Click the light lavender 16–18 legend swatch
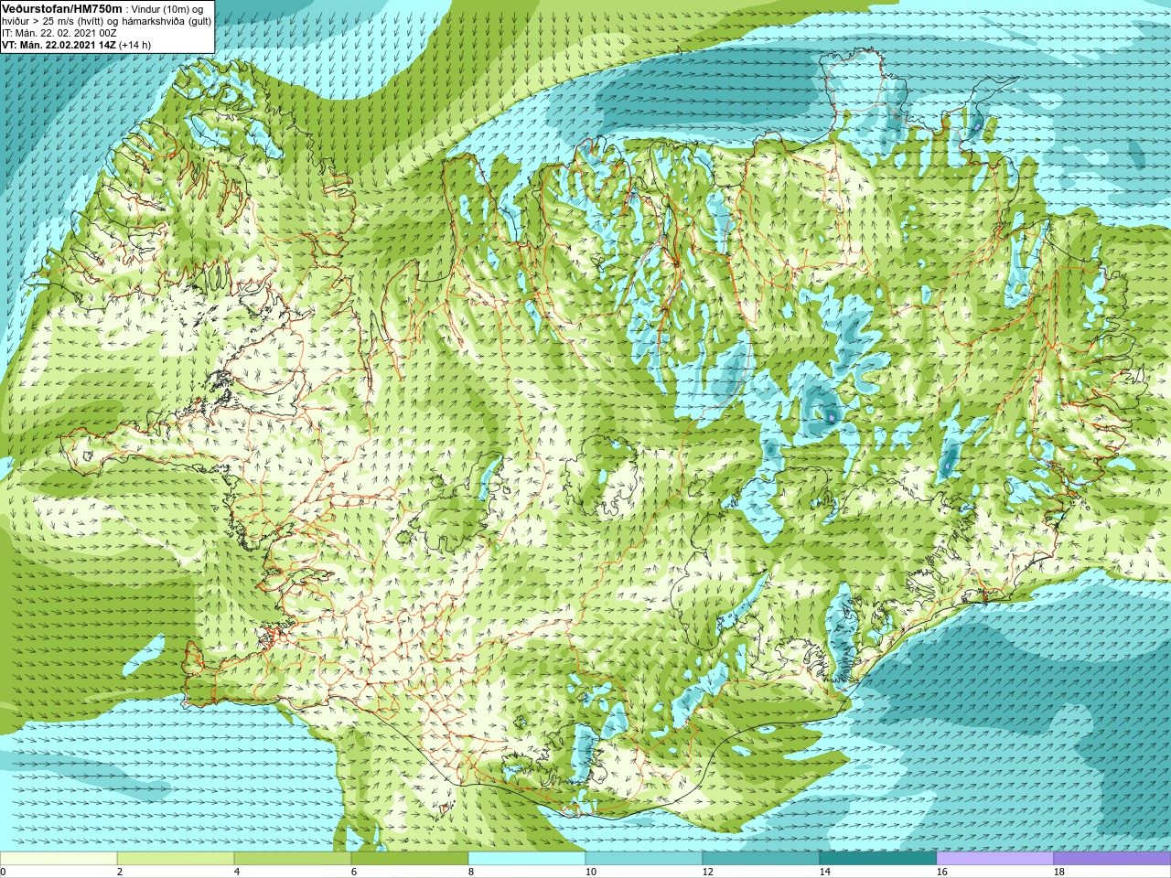Viewport: 1171px width, 878px height. [x=995, y=859]
